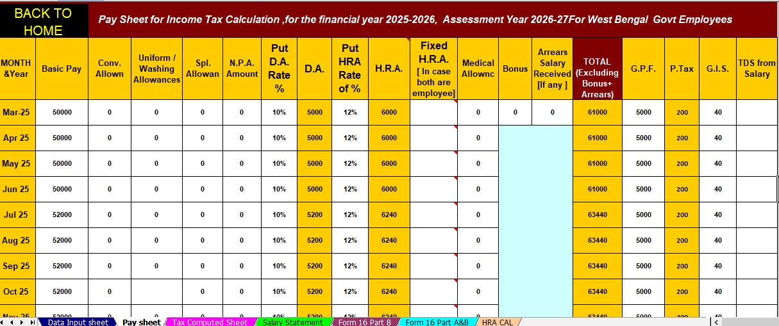Open the Salary Statement tab
This screenshot has width=779, height=326.
point(292,322)
